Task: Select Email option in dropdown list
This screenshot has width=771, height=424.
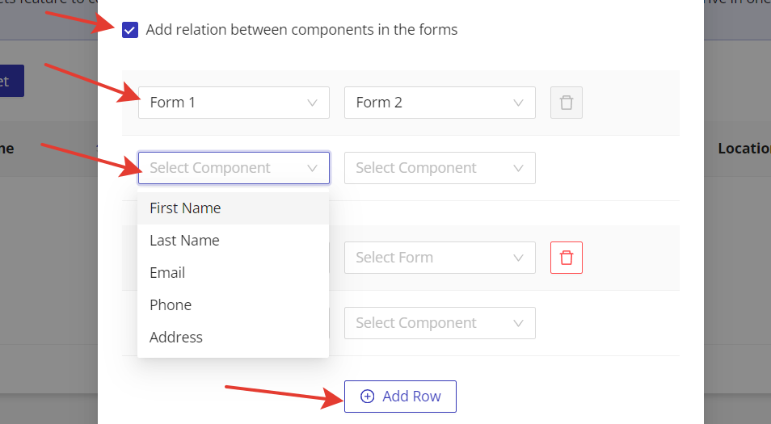Action: tap(167, 273)
